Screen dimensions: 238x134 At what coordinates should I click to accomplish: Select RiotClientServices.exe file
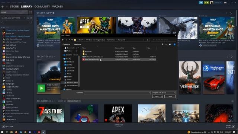[92, 60]
